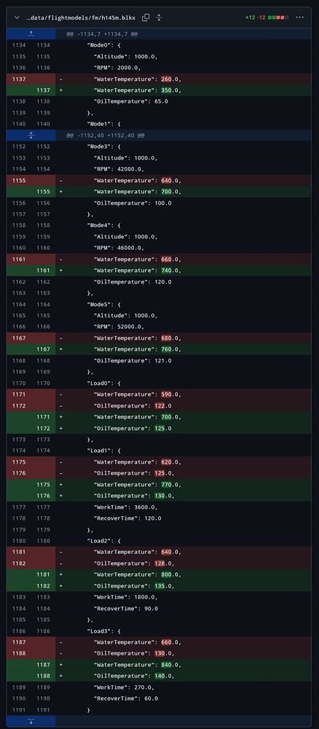Click added "OilTemperature": 140.0 line
319x729 pixels.
pos(134,676)
